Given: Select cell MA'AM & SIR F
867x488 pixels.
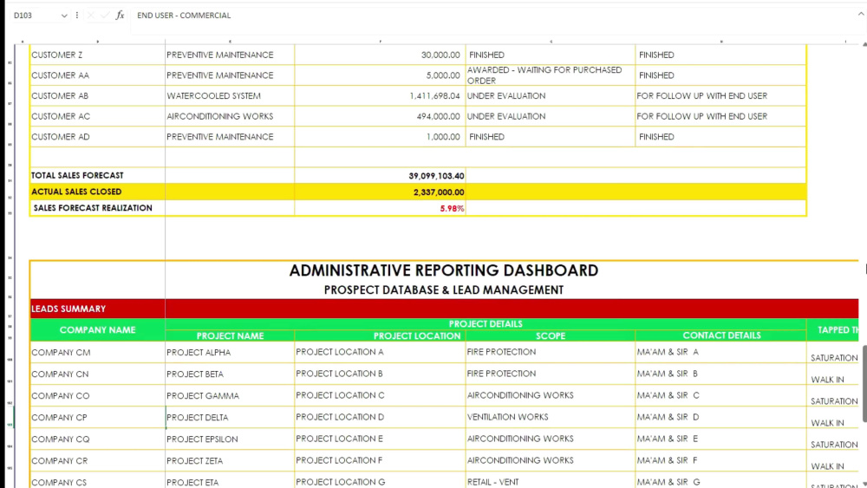Looking at the screenshot, I should click(720, 460).
